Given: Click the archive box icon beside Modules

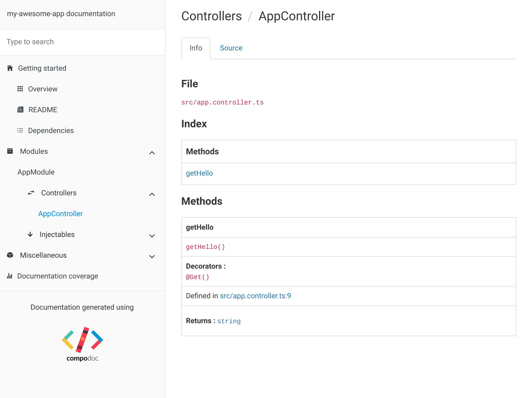Looking at the screenshot, I should click(10, 151).
